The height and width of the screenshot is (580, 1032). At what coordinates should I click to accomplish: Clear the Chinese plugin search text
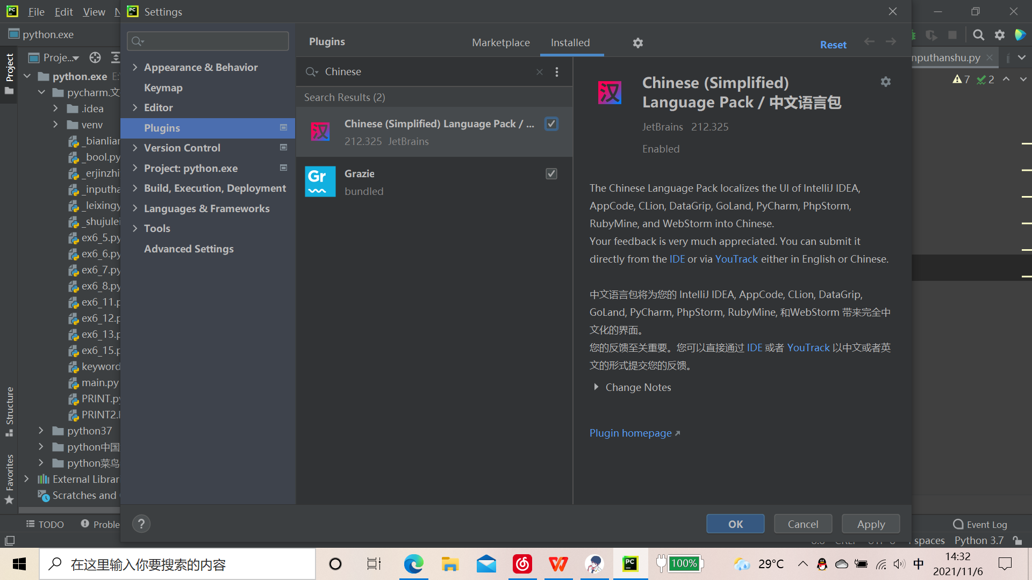click(x=540, y=72)
